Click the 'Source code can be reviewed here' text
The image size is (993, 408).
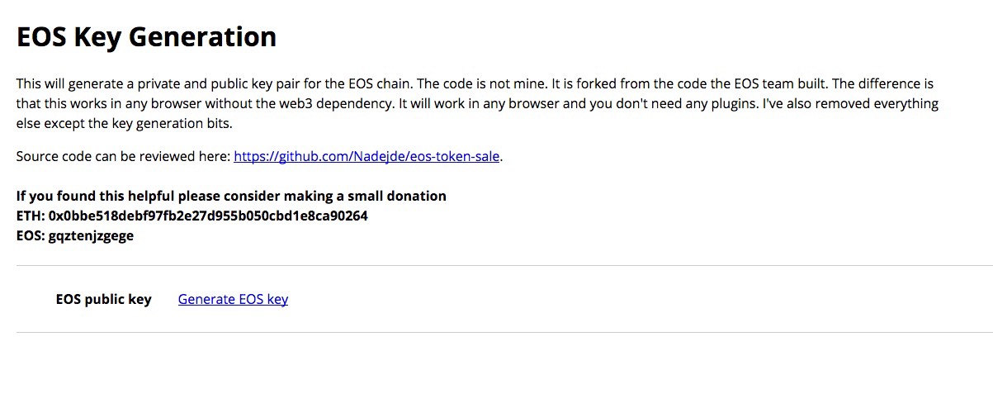(123, 156)
